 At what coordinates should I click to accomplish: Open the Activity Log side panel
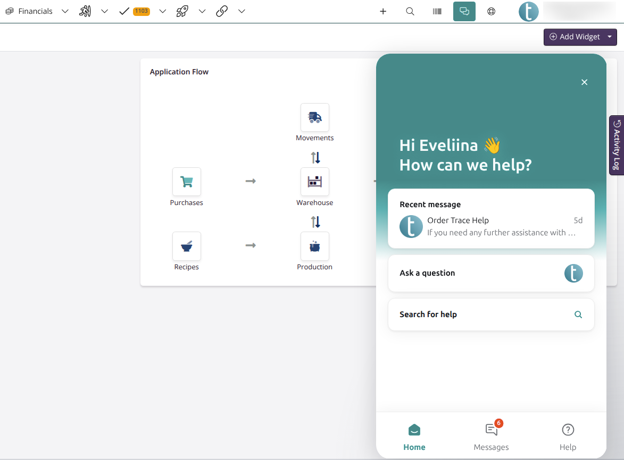(616, 145)
